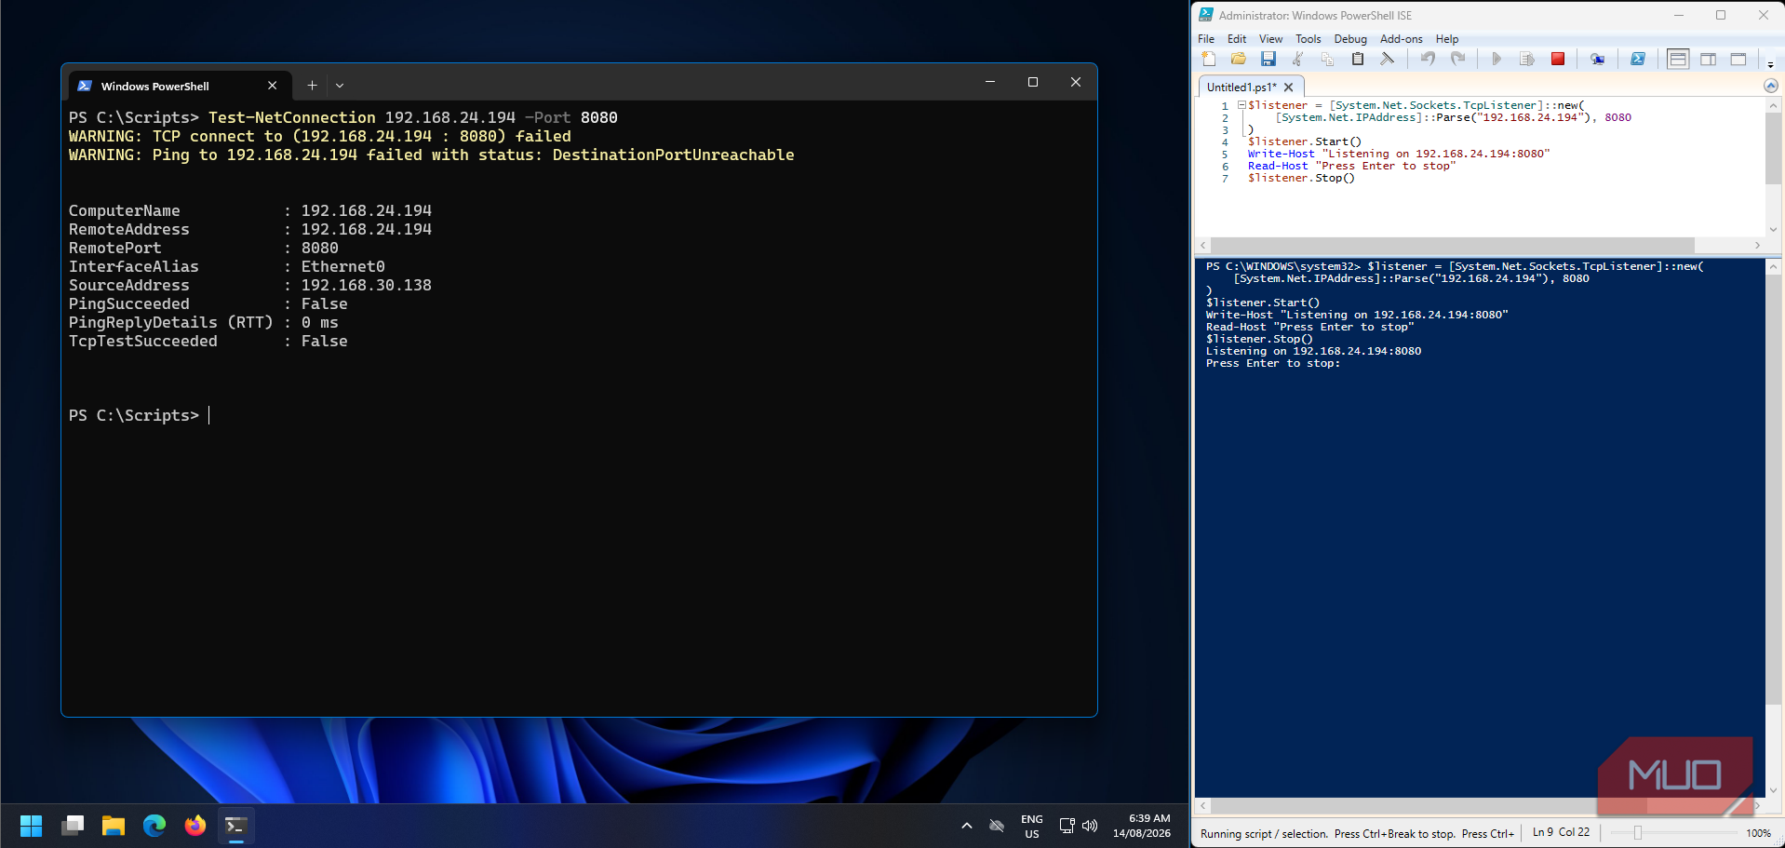Open File Explorer from the taskbar

(x=114, y=826)
